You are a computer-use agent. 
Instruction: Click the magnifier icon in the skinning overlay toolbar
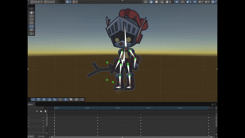(x=60, y=99)
